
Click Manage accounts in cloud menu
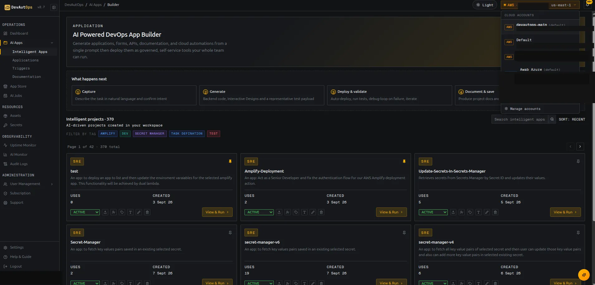click(540, 109)
